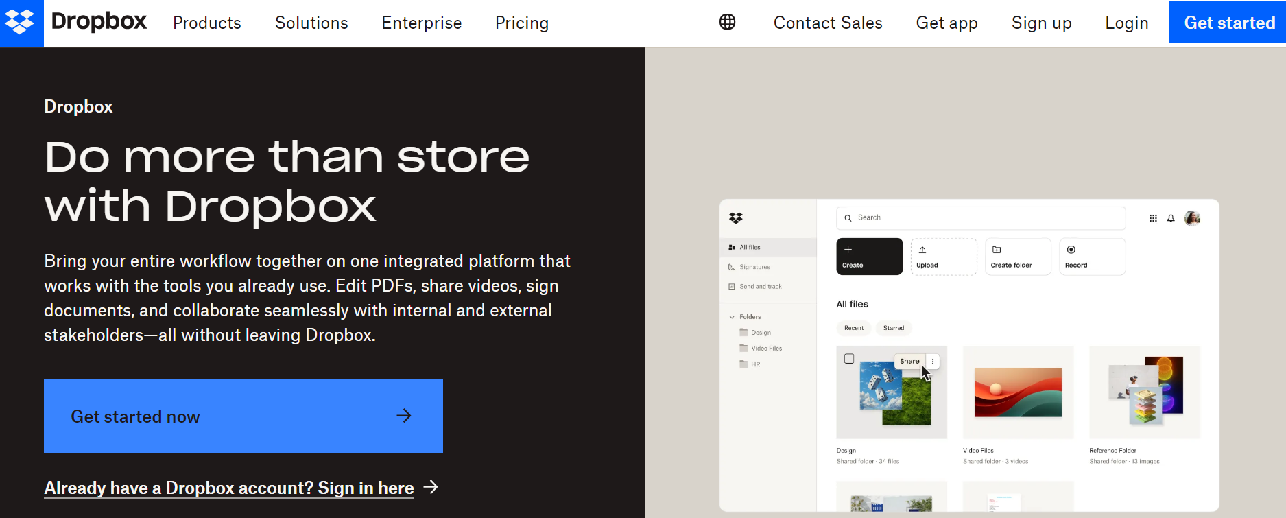Click the Upload button
This screenshot has height=518, width=1286.
[x=944, y=257]
